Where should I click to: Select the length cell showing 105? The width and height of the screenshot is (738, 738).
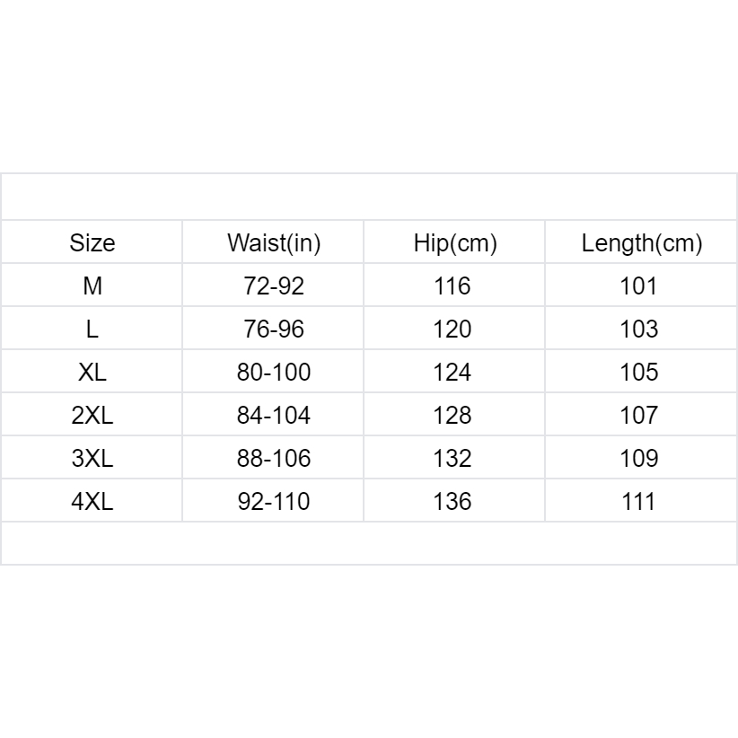coord(639,372)
